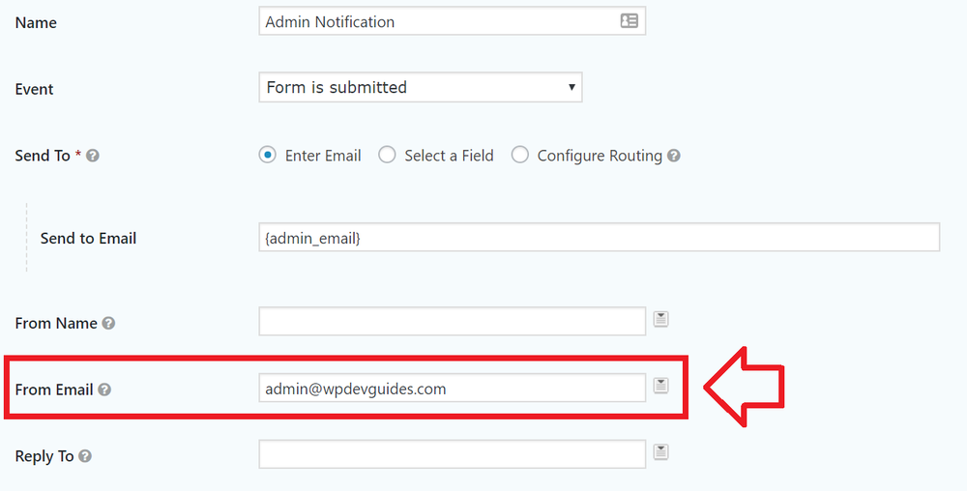Open the Event dropdown showing Form is submitted

click(421, 88)
